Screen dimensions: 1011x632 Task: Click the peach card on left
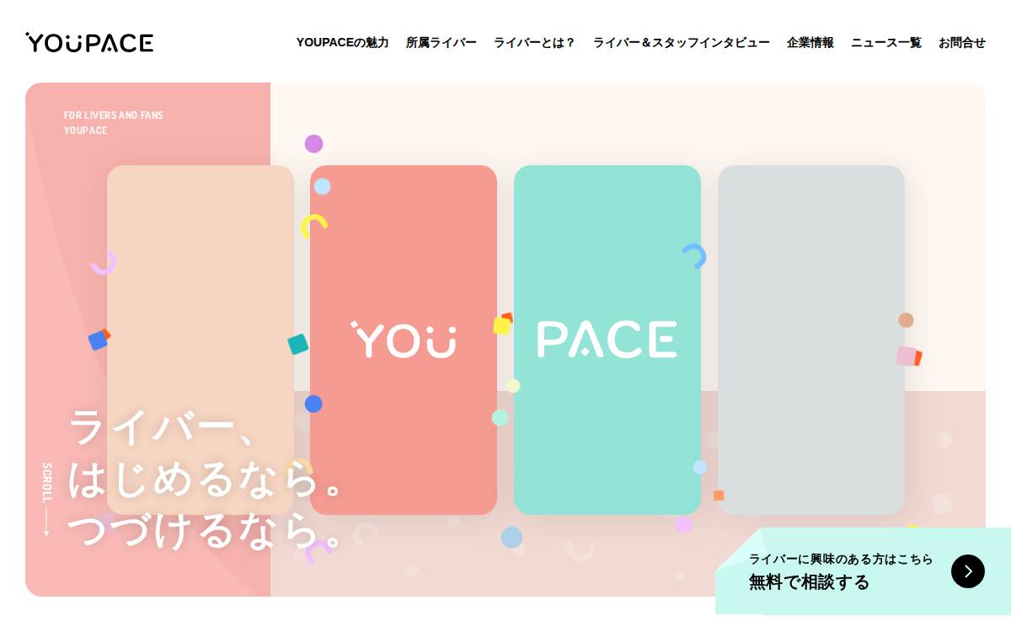pyautogui.click(x=201, y=340)
